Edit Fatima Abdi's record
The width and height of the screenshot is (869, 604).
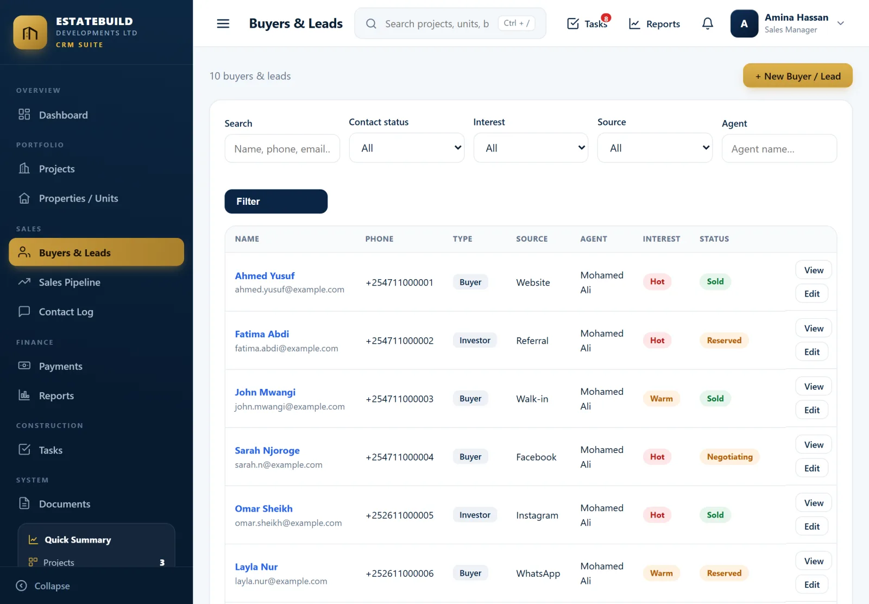click(x=811, y=351)
